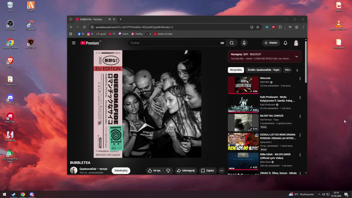The height and width of the screenshot is (198, 352).
Task: Click the Chrome address bar URL
Action: [x=134, y=27]
